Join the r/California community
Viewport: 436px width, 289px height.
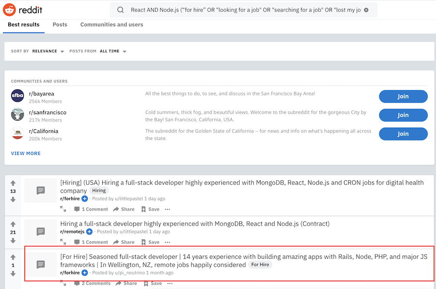[403, 134]
